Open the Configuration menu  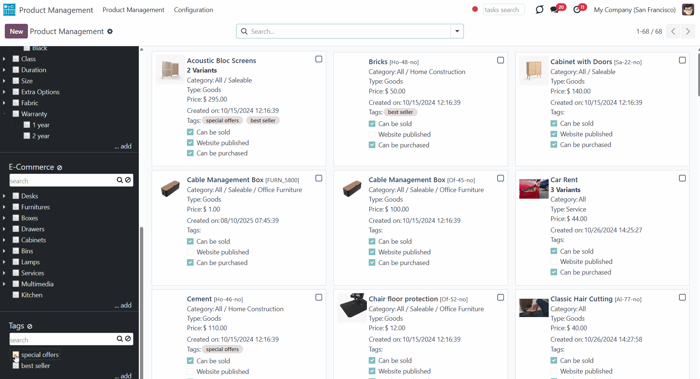(x=194, y=10)
